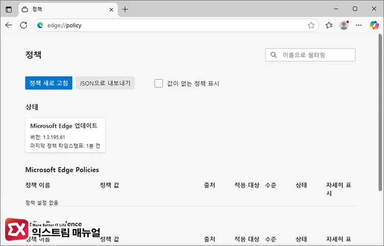The height and width of the screenshot is (246, 384).
Task: Click the Edge logo in address bar
Action: (x=40, y=25)
